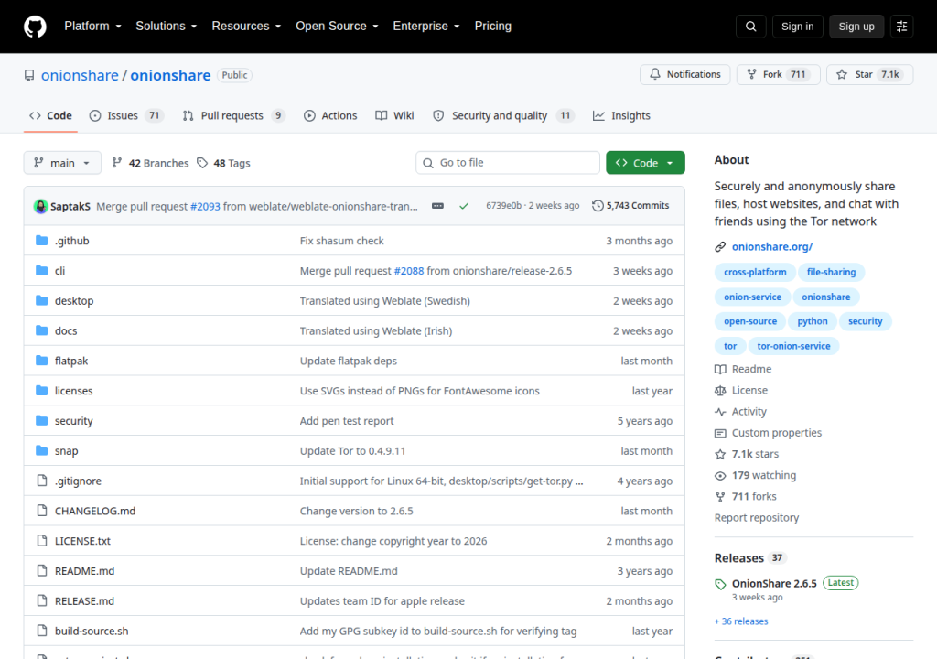Click the tor-onion-service topic tag

point(793,346)
